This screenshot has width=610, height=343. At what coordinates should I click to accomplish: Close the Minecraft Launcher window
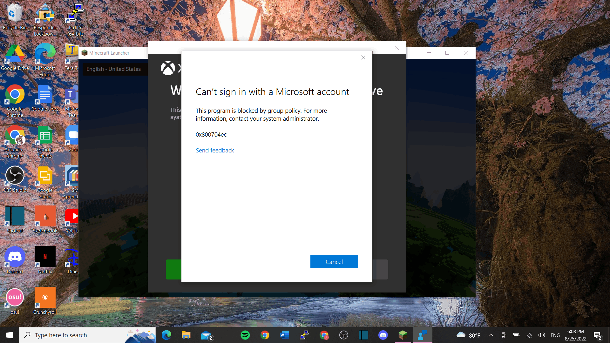pos(466,53)
